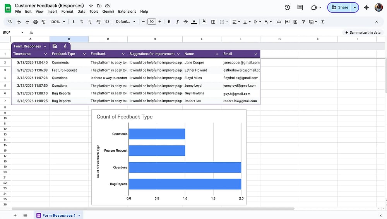The width and height of the screenshot is (387, 219).
Task: Click the search menus magnifier icon
Action: pyautogui.click(x=10, y=22)
